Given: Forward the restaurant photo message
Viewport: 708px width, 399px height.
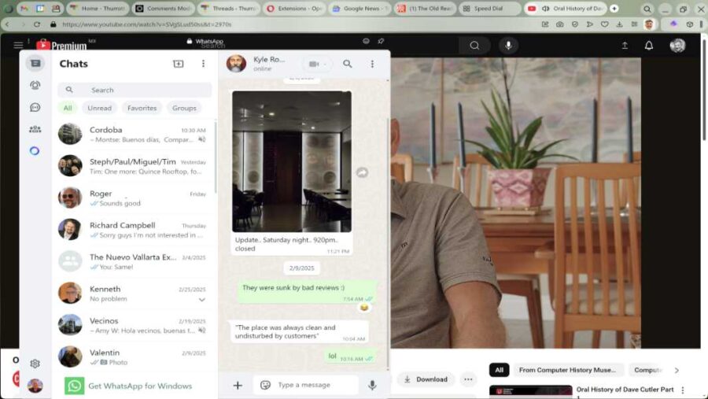Looking at the screenshot, I should [x=362, y=172].
